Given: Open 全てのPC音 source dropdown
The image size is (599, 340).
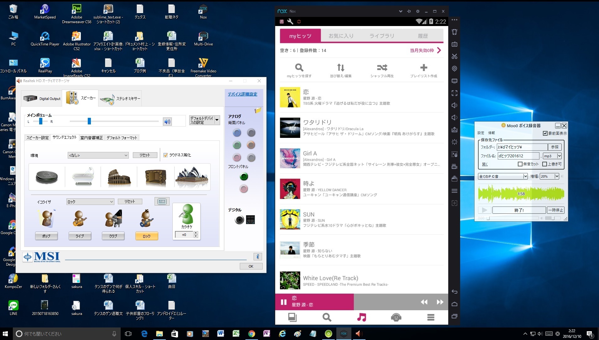Looking at the screenshot, I should point(503,176).
